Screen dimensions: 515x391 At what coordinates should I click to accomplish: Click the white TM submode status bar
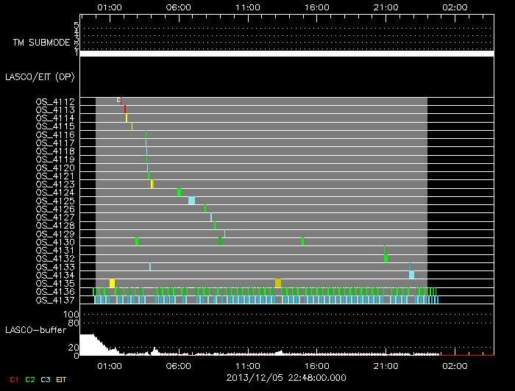pyautogui.click(x=287, y=54)
